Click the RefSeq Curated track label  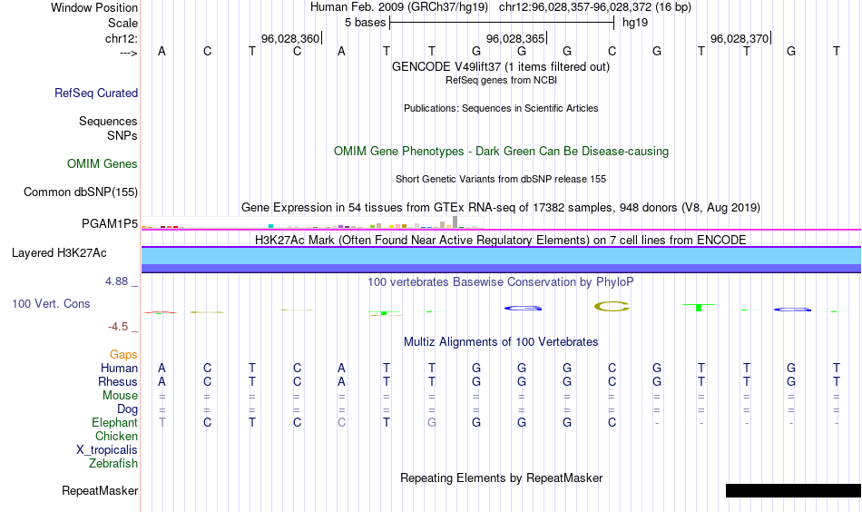[x=95, y=93]
